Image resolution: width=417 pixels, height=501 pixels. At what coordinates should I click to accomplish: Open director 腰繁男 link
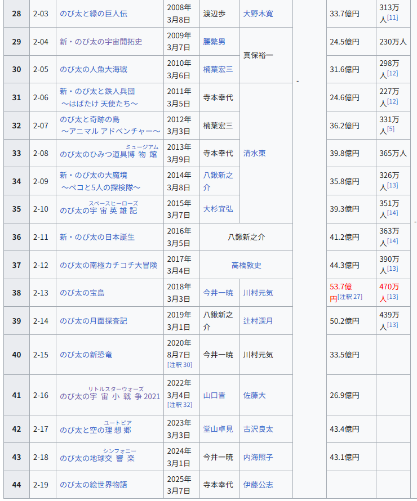214,42
